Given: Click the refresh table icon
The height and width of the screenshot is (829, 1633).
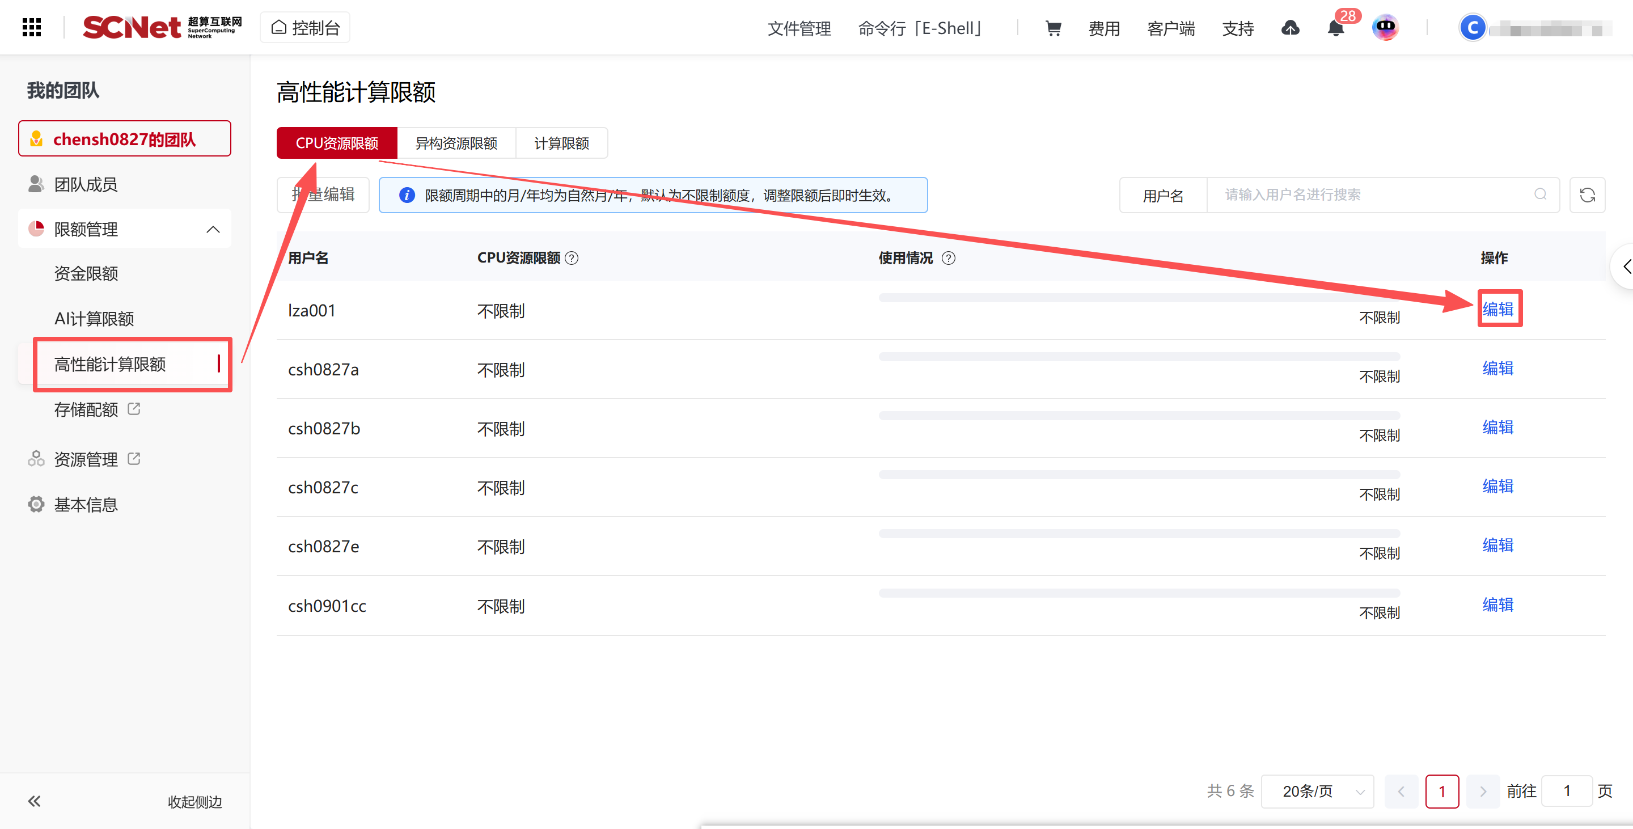Looking at the screenshot, I should tap(1587, 195).
